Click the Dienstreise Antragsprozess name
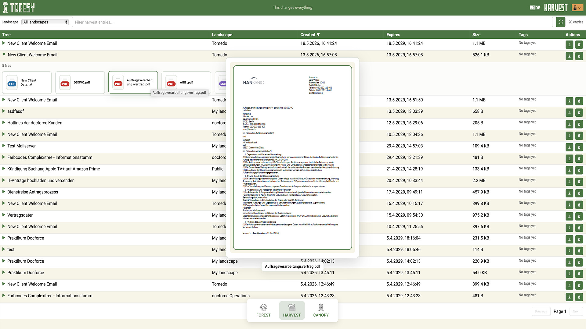The width and height of the screenshot is (586, 329). pyautogui.click(x=33, y=192)
